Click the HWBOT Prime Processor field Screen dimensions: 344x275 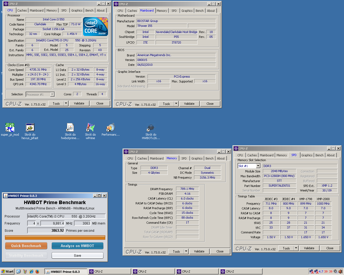click(x=66, y=216)
